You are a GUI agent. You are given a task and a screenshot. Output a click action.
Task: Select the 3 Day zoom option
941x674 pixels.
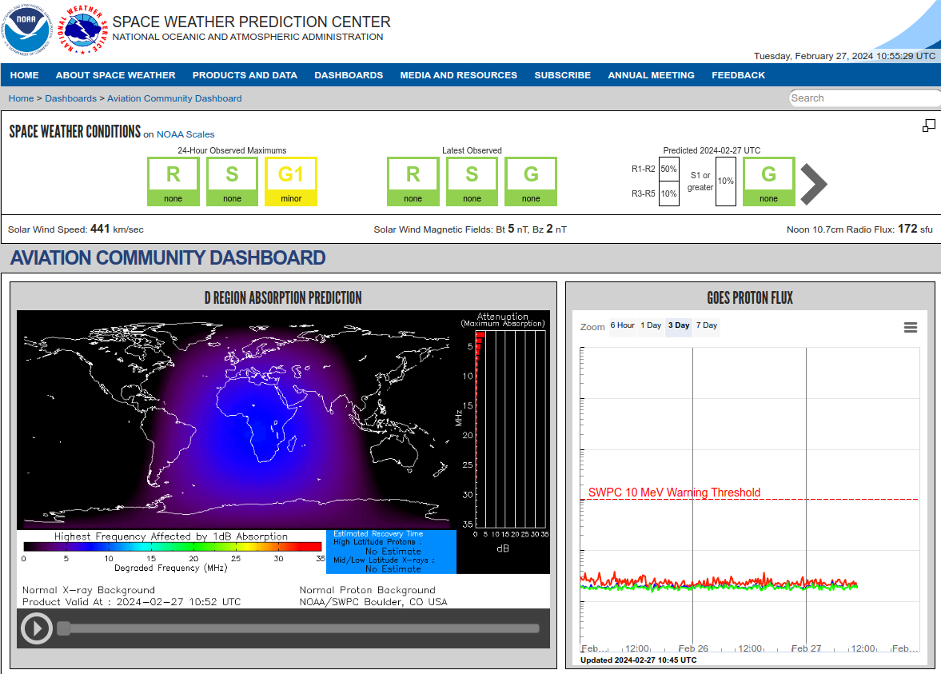[x=679, y=325]
